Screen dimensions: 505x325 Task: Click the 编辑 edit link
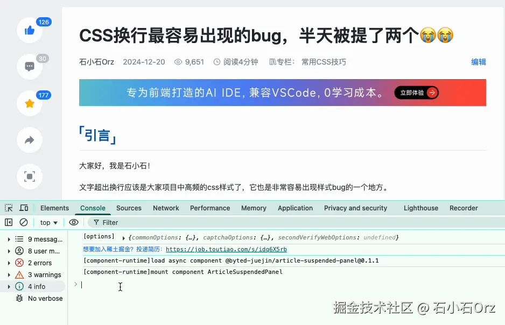click(x=478, y=62)
